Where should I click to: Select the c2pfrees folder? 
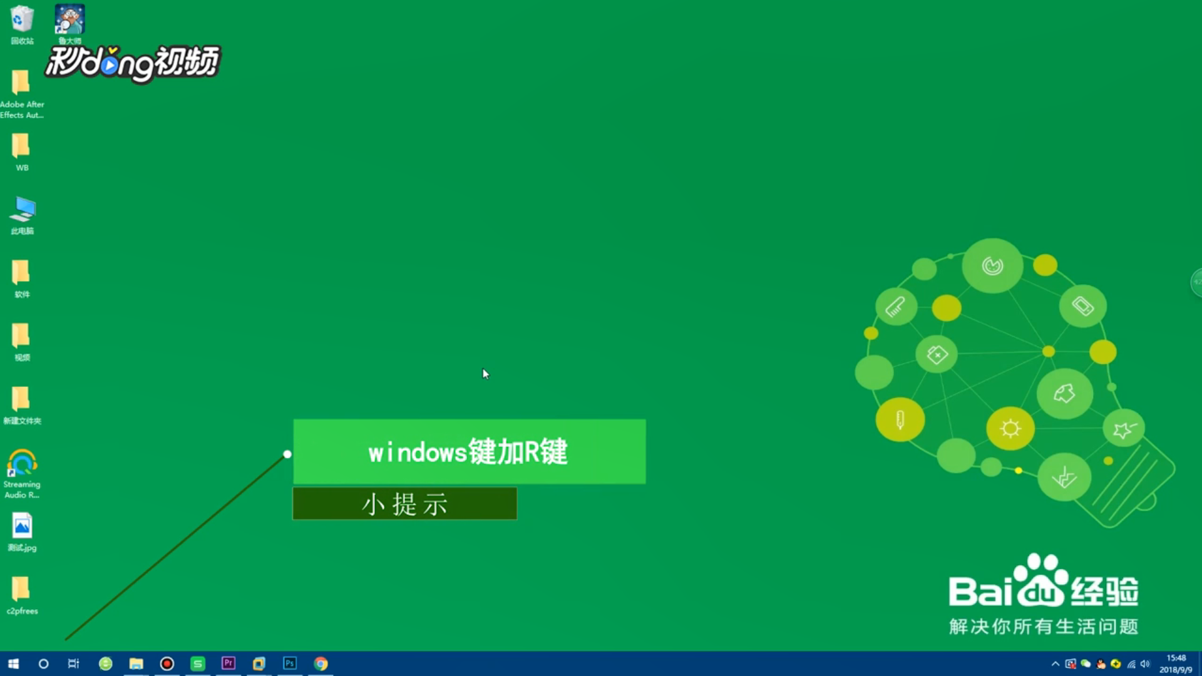click(x=22, y=595)
